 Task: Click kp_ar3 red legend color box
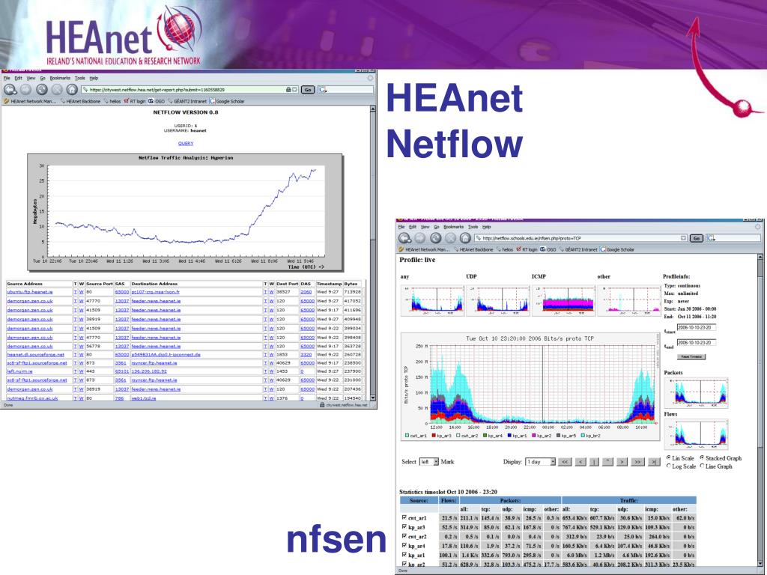pyautogui.click(x=434, y=436)
